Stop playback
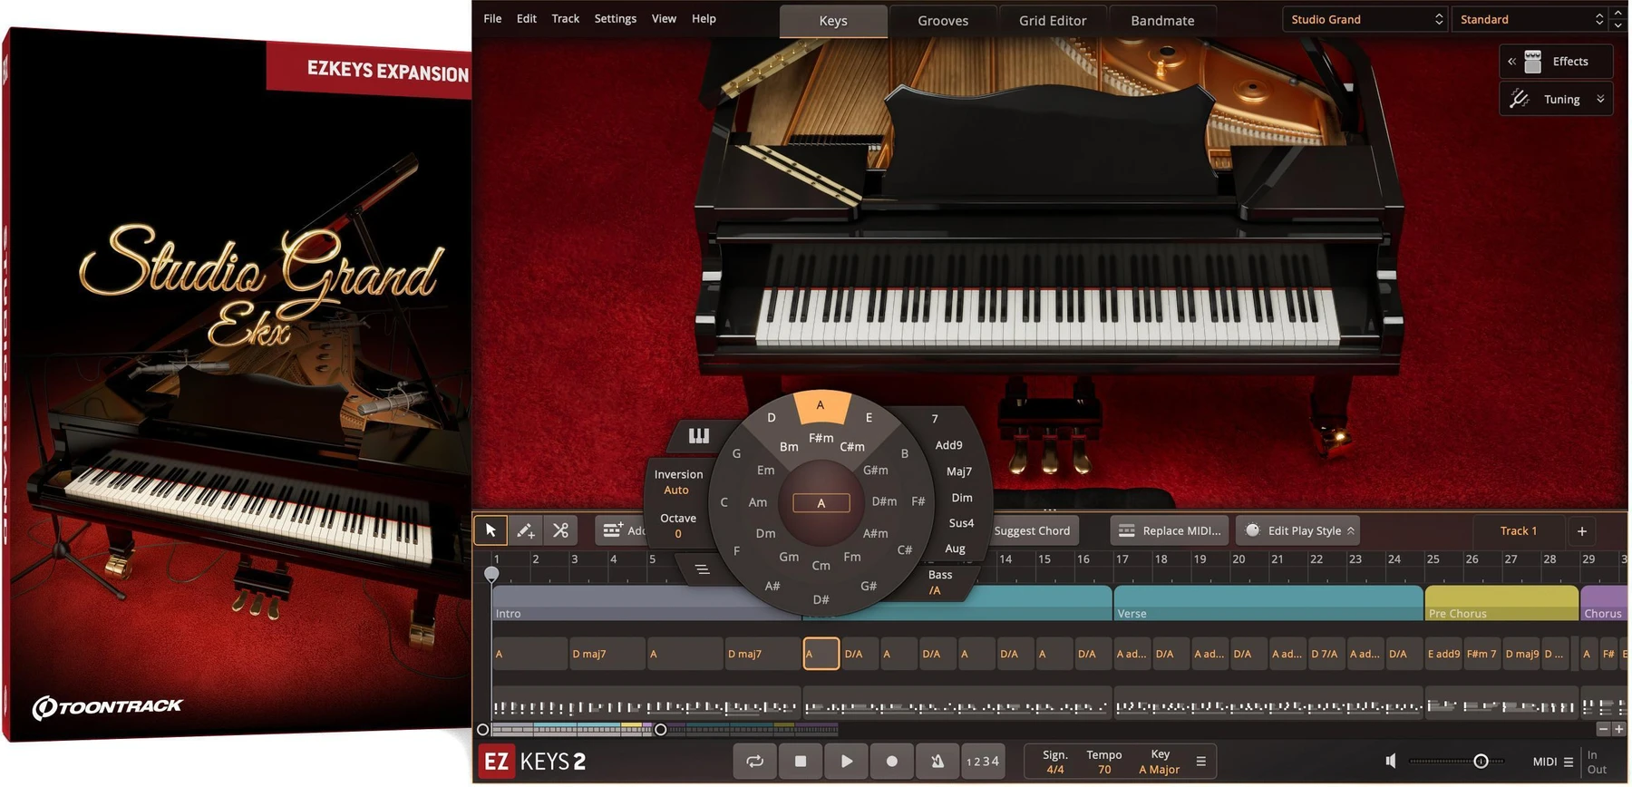Viewport: 1632px width, 787px height. (x=801, y=762)
